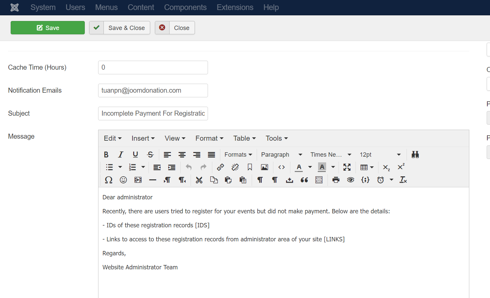490x298 pixels.
Task: Apply subscript formatting
Action: (x=386, y=167)
